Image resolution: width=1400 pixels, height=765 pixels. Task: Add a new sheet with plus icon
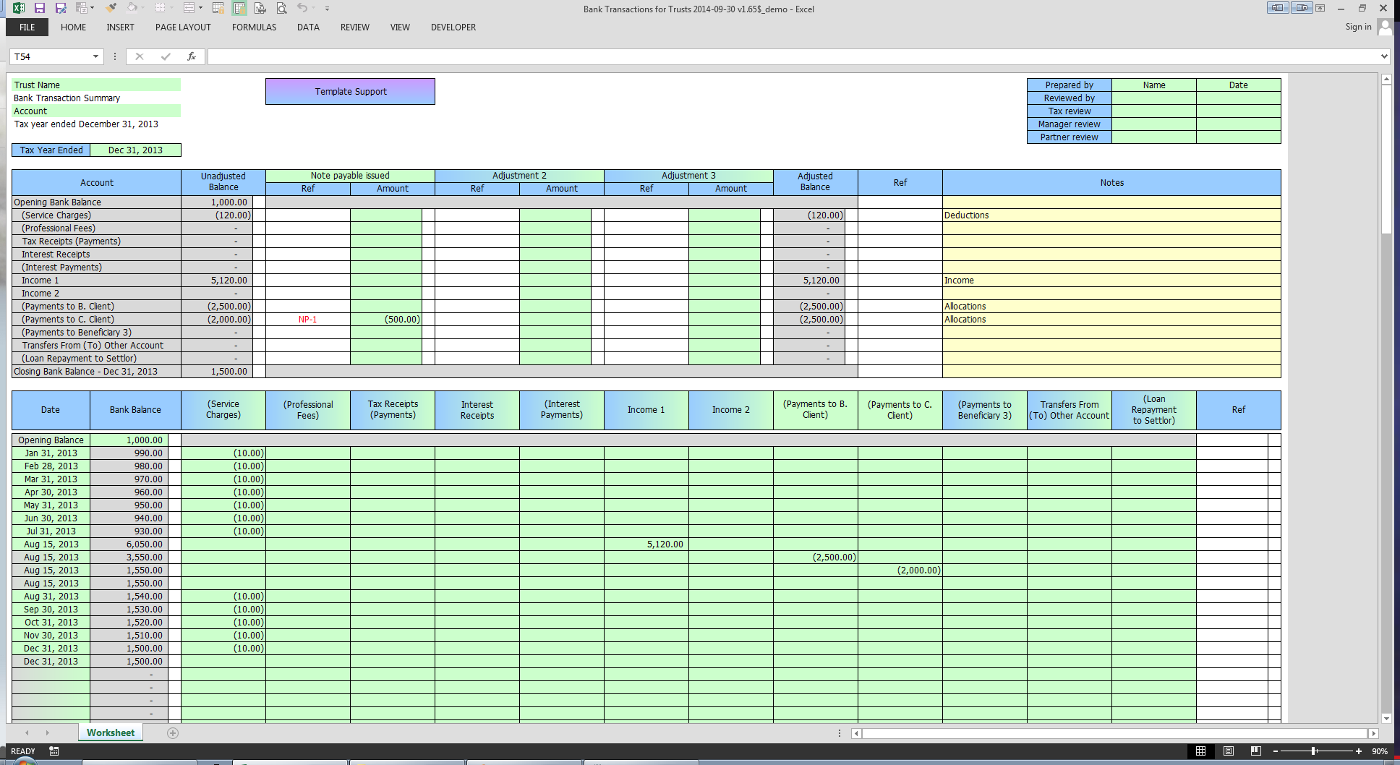[173, 733]
